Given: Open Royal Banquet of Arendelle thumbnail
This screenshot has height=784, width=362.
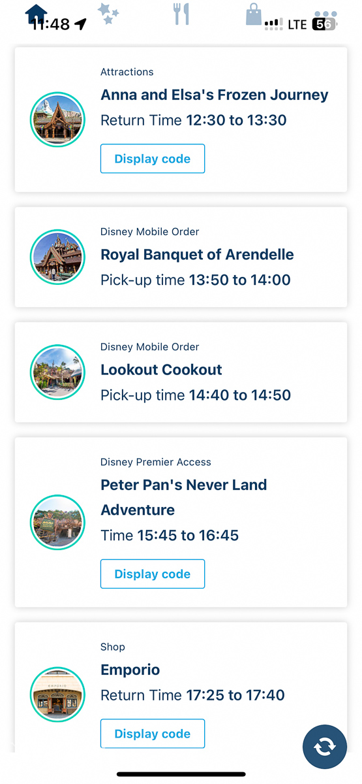Looking at the screenshot, I should [x=58, y=257].
